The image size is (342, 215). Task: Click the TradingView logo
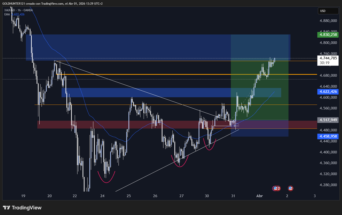pos(22,208)
